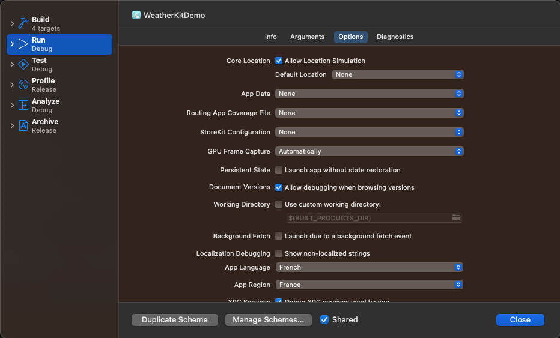Click the Analyze icon in sidebar
Viewport: 560px width, 338px height.
(23, 105)
